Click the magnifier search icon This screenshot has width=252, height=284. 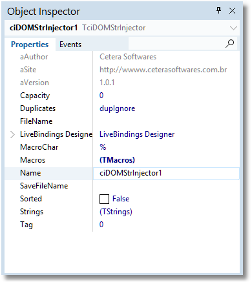229,43
